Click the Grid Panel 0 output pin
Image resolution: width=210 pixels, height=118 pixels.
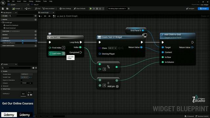(143, 30)
